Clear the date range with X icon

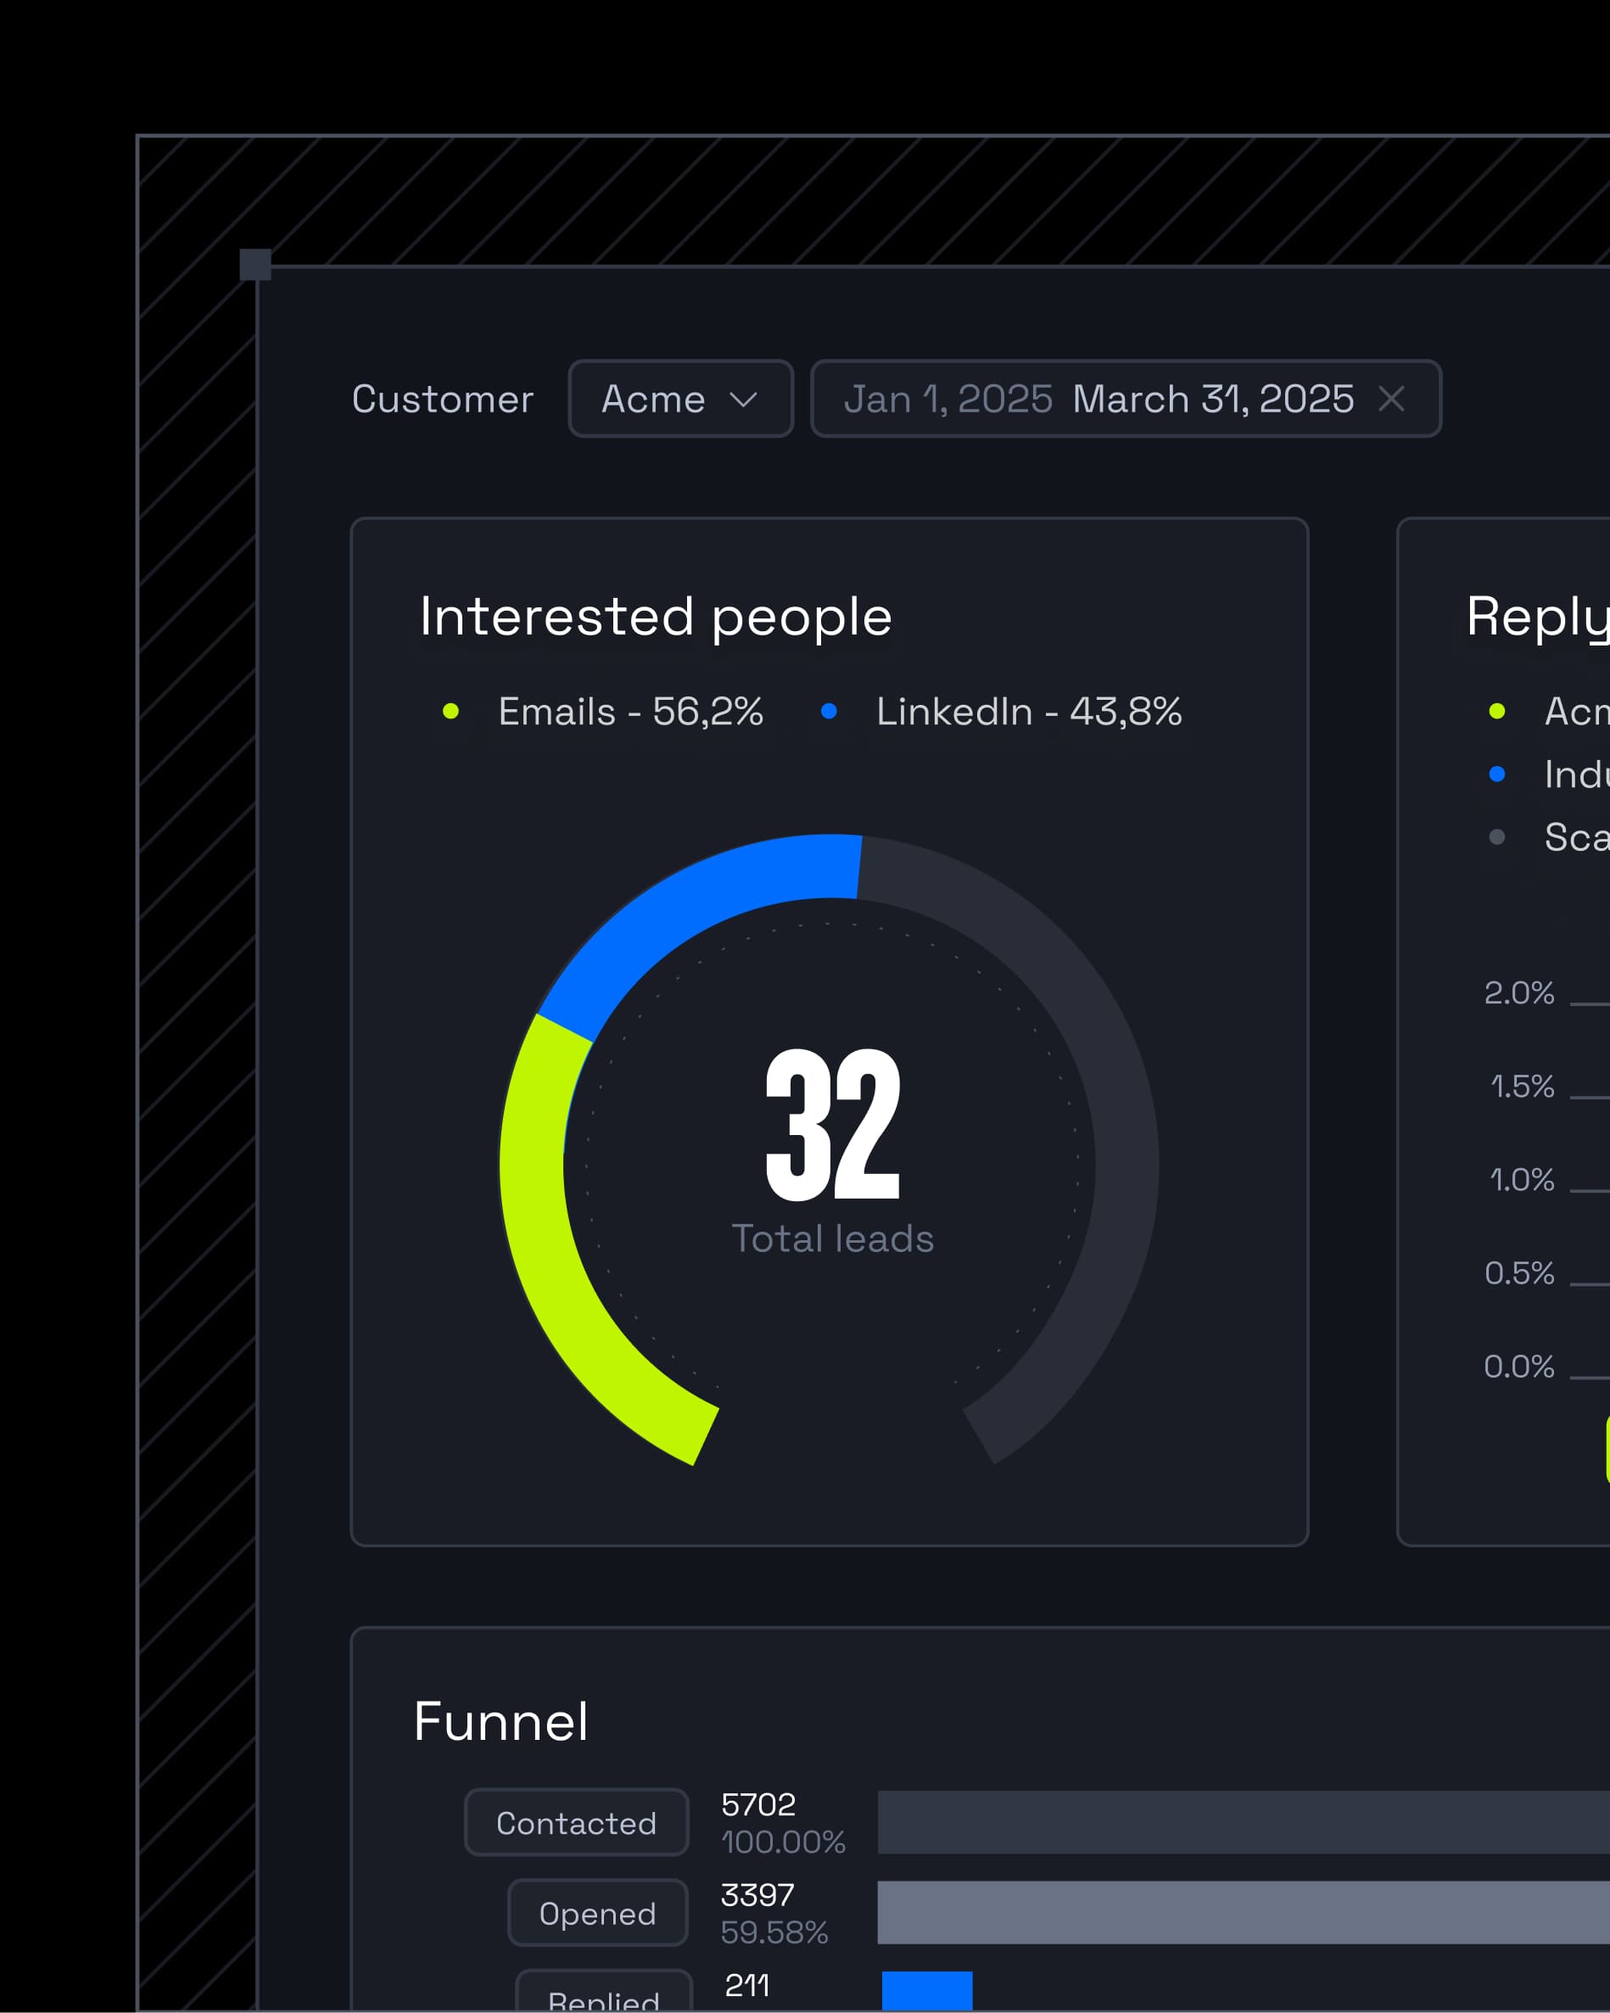1391,399
